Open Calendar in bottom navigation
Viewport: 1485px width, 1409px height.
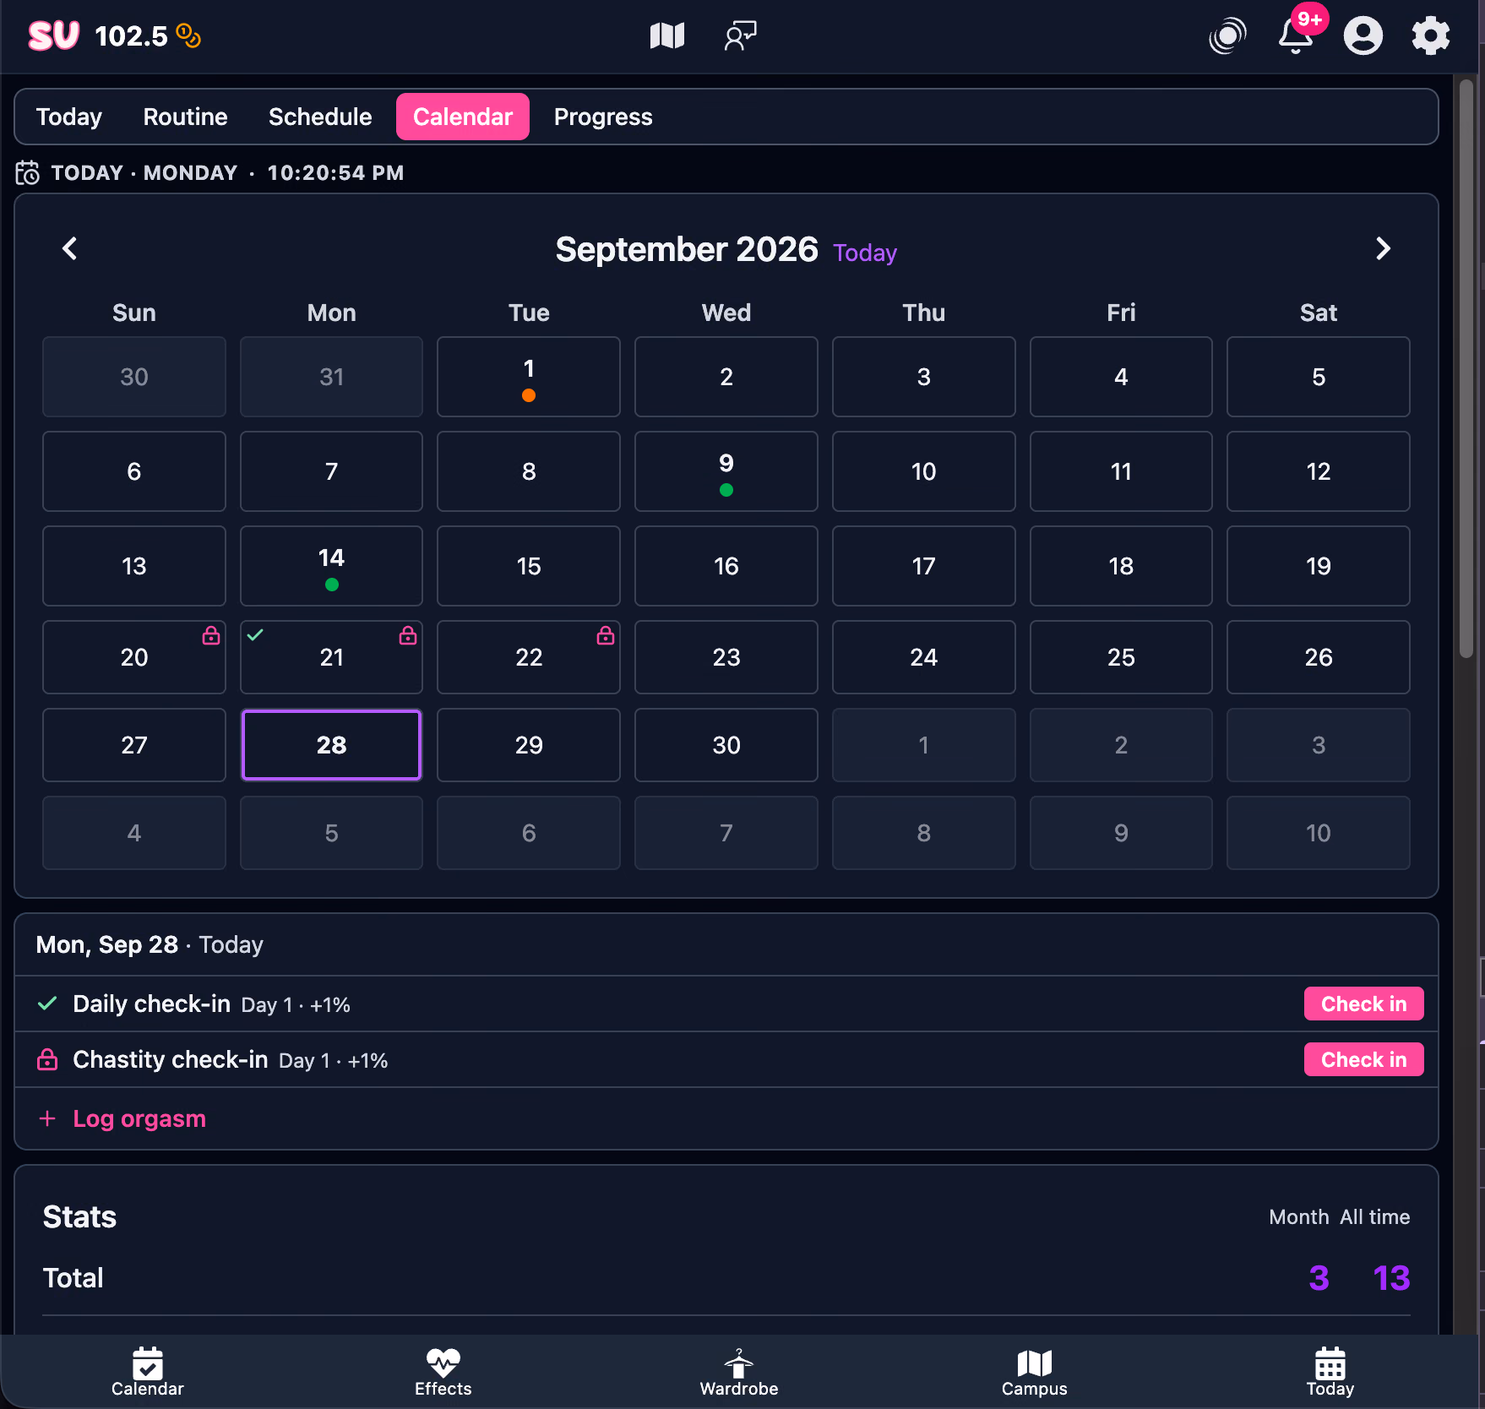point(147,1372)
